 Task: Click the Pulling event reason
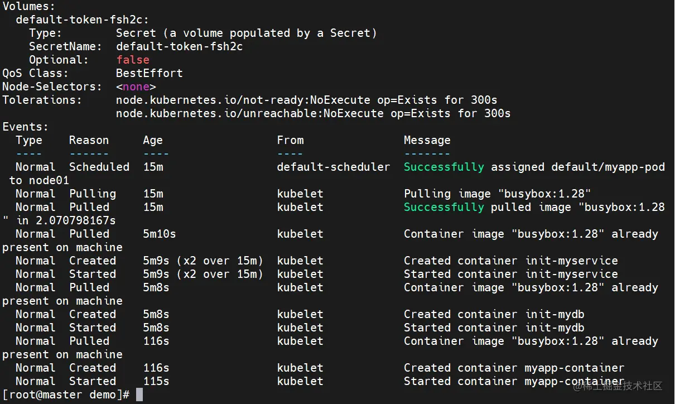92,194
